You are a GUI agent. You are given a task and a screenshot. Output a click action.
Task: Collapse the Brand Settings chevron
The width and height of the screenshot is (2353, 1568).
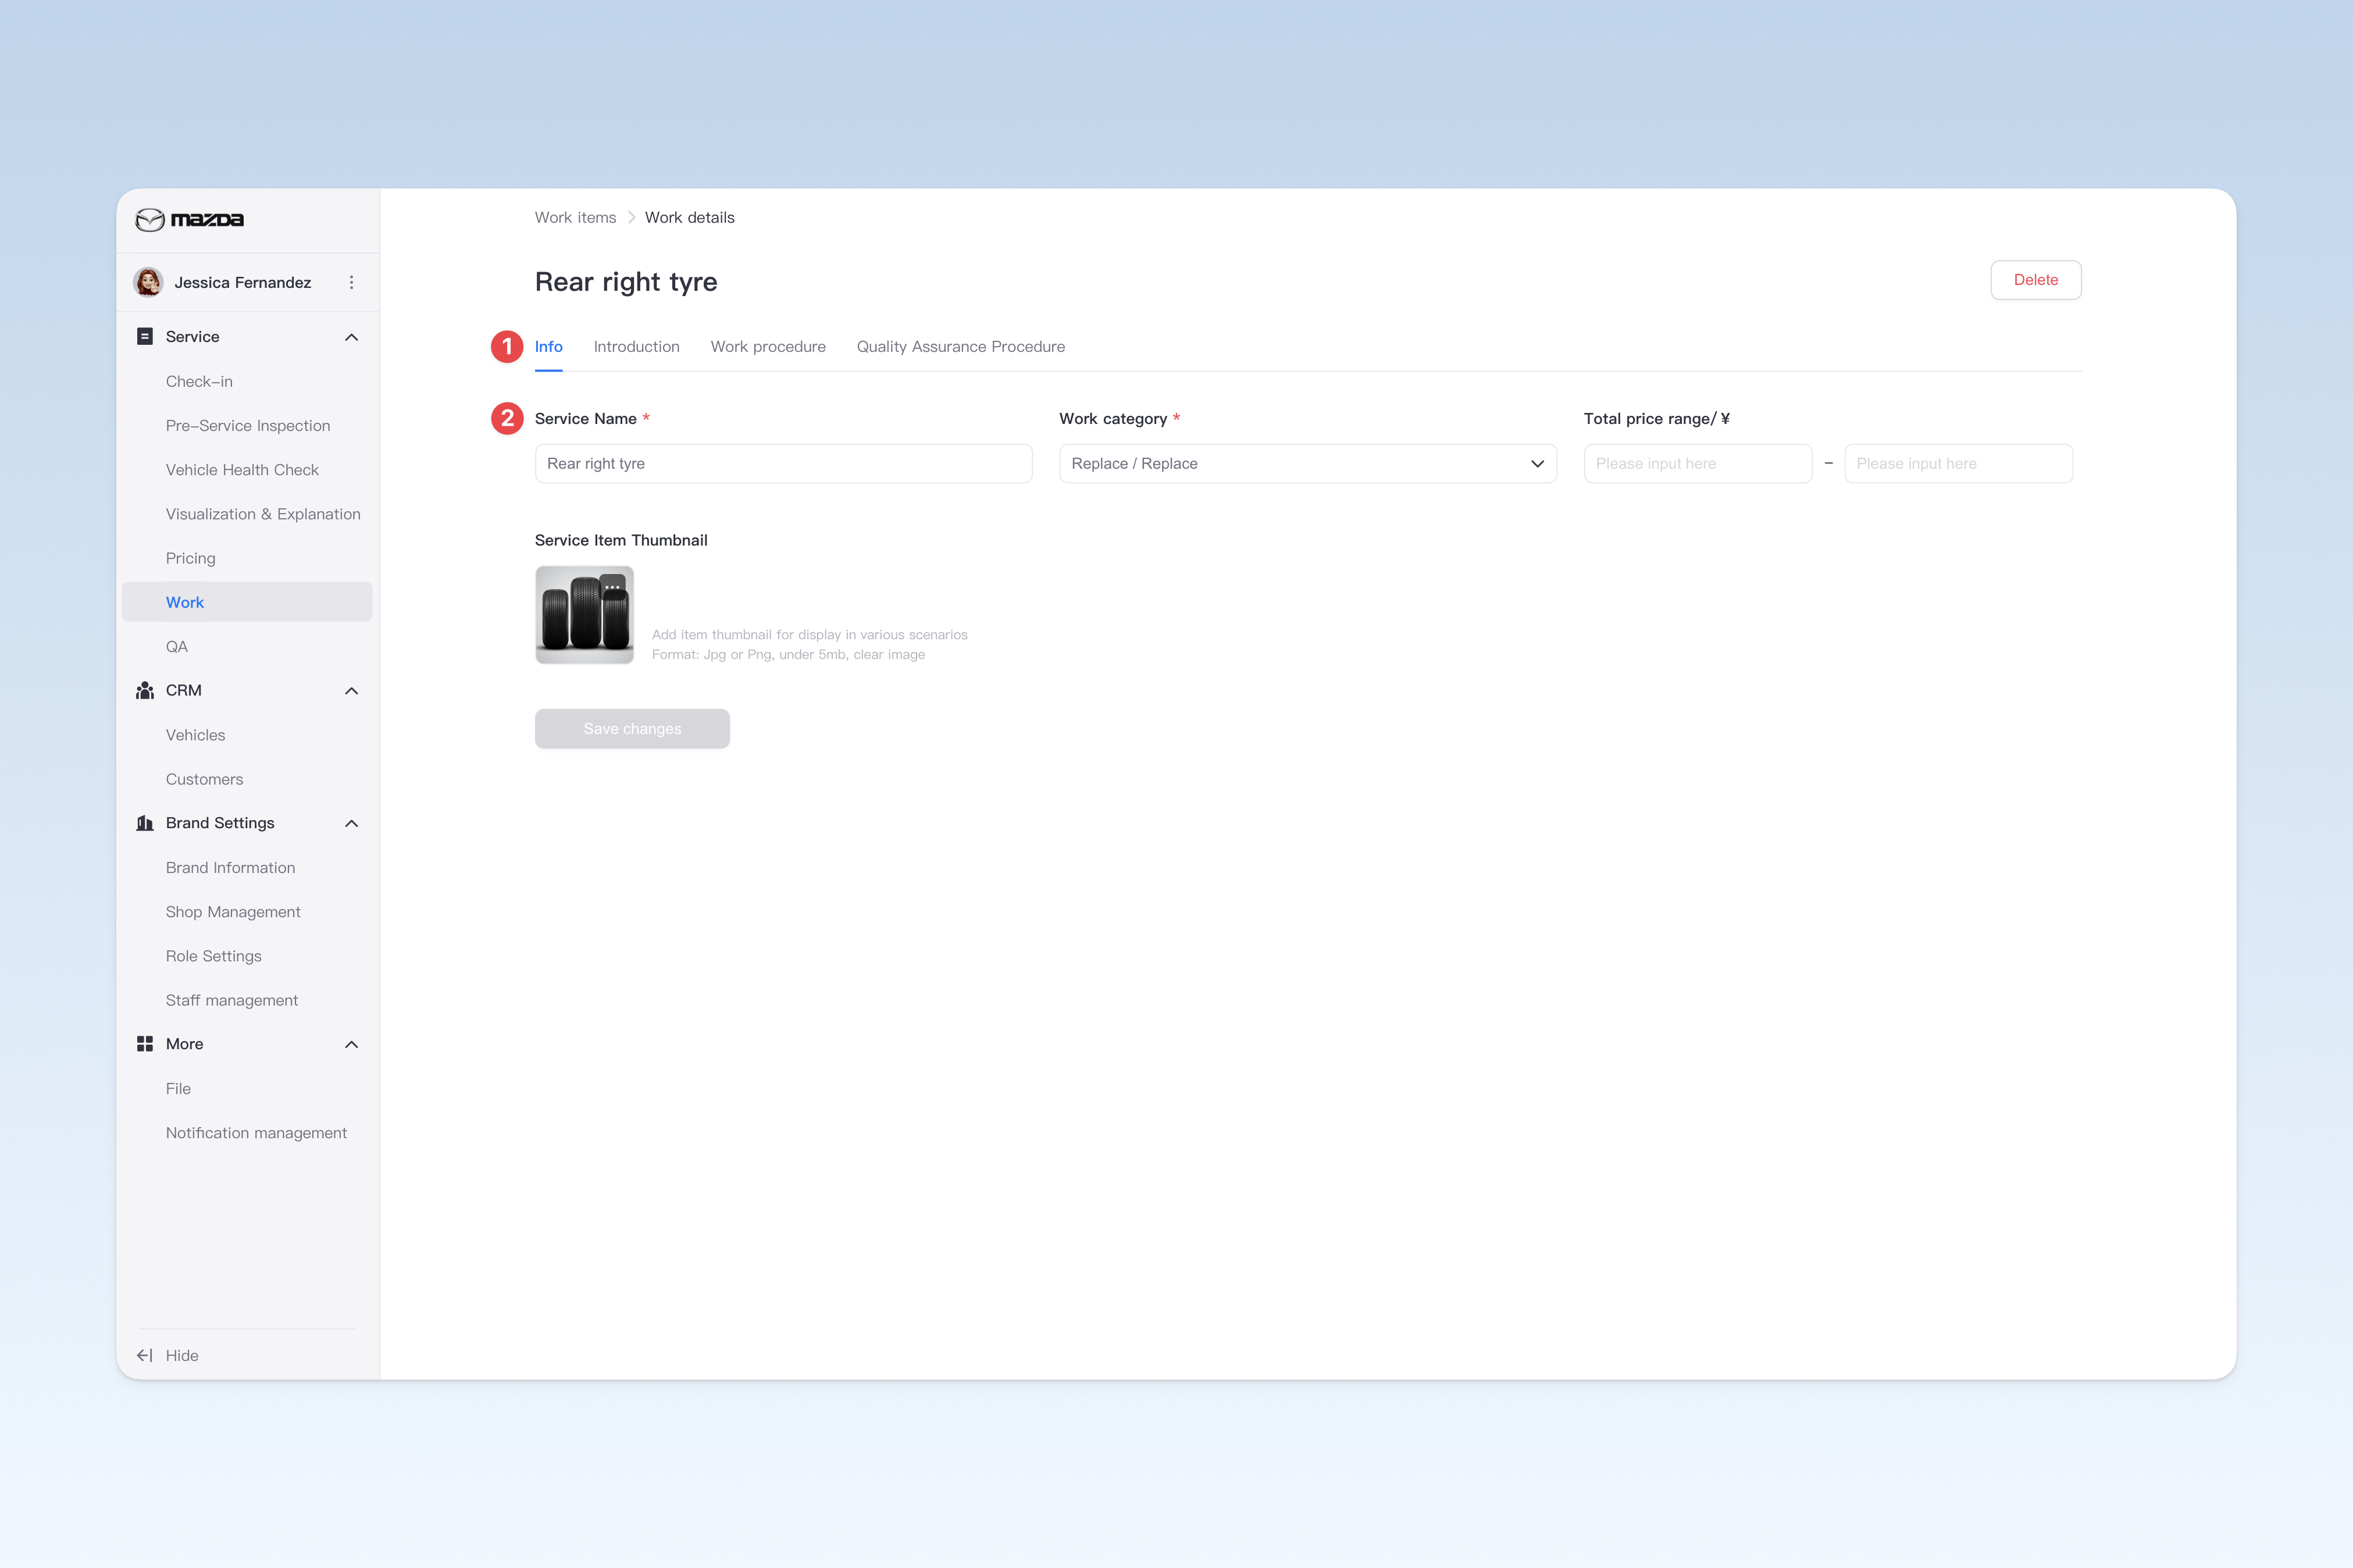(351, 823)
